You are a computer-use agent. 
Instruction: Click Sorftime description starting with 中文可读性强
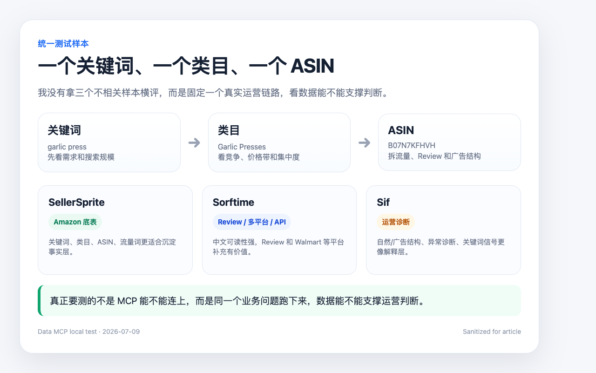click(x=278, y=247)
